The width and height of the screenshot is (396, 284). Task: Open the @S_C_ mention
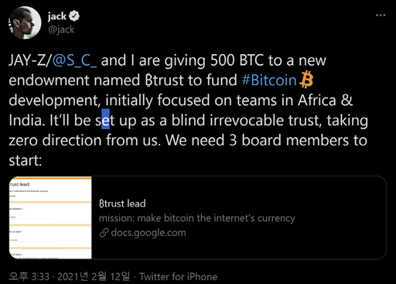click(75, 61)
